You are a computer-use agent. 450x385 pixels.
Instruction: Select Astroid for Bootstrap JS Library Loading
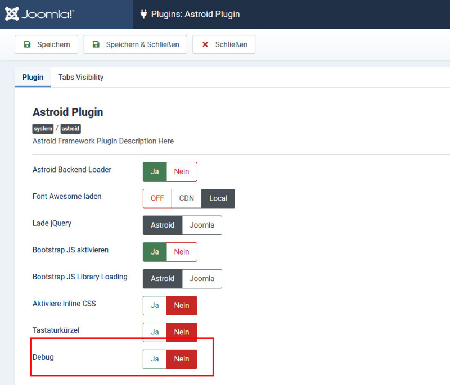tap(163, 279)
